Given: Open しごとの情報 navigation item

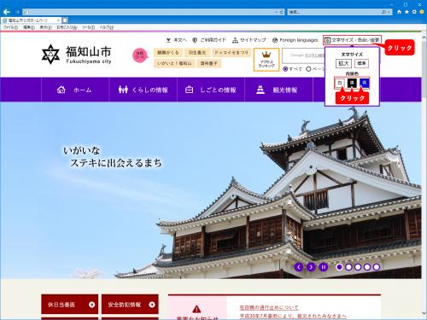Looking at the screenshot, I should [x=211, y=90].
